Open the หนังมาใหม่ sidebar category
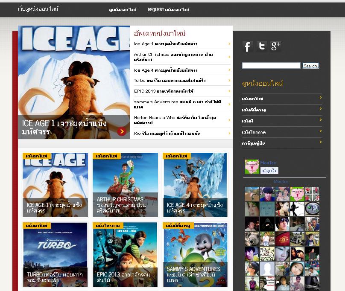Image resolution: width=345 pixels, height=291 pixels. pos(252,99)
